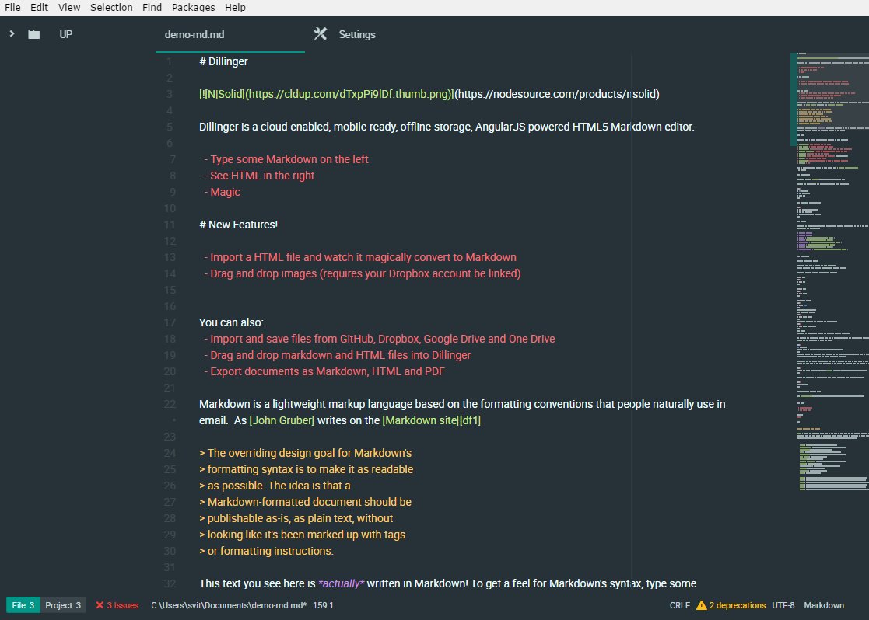Screen dimensions: 869x620
Task: Switch to the Settings tab
Action: point(357,34)
